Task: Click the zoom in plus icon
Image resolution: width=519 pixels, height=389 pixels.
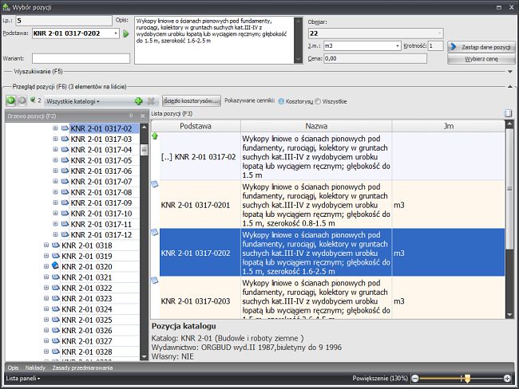Action: [x=508, y=378]
